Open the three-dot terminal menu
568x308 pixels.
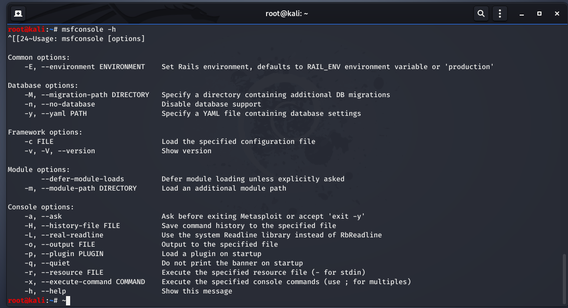tap(500, 14)
